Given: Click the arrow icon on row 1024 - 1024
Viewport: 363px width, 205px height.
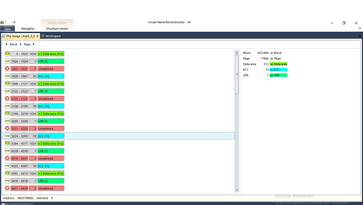Looking at the screenshot, I should click(x=7, y=61).
